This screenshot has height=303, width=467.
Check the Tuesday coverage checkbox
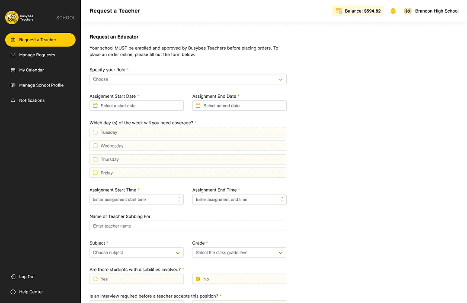(x=95, y=132)
